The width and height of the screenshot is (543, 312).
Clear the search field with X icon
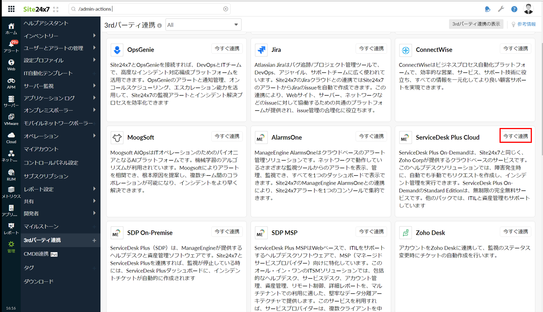225,9
